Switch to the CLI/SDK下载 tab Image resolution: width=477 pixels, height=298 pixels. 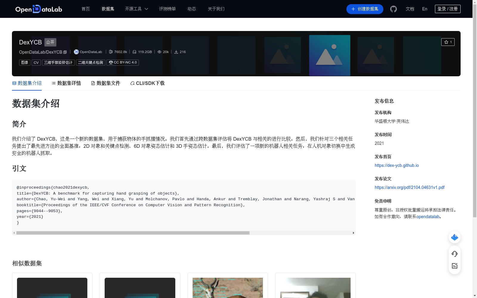pyautogui.click(x=147, y=83)
